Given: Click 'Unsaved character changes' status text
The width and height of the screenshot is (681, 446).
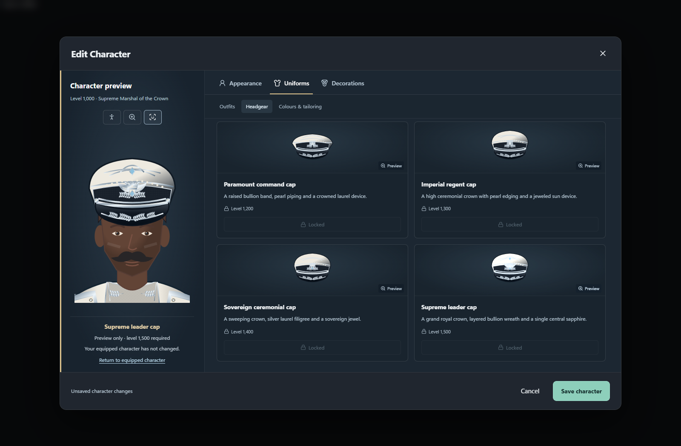Looking at the screenshot, I should click(x=102, y=391).
